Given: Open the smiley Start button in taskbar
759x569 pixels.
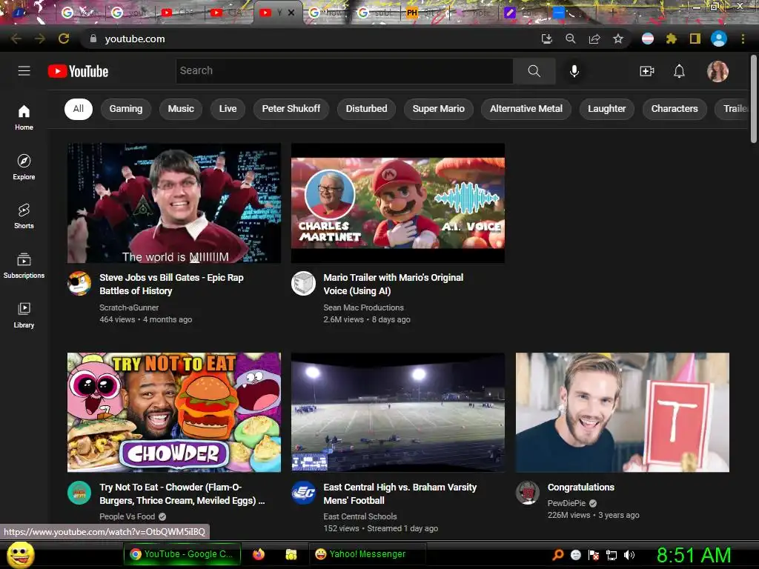Looking at the screenshot, I should click(20, 554).
